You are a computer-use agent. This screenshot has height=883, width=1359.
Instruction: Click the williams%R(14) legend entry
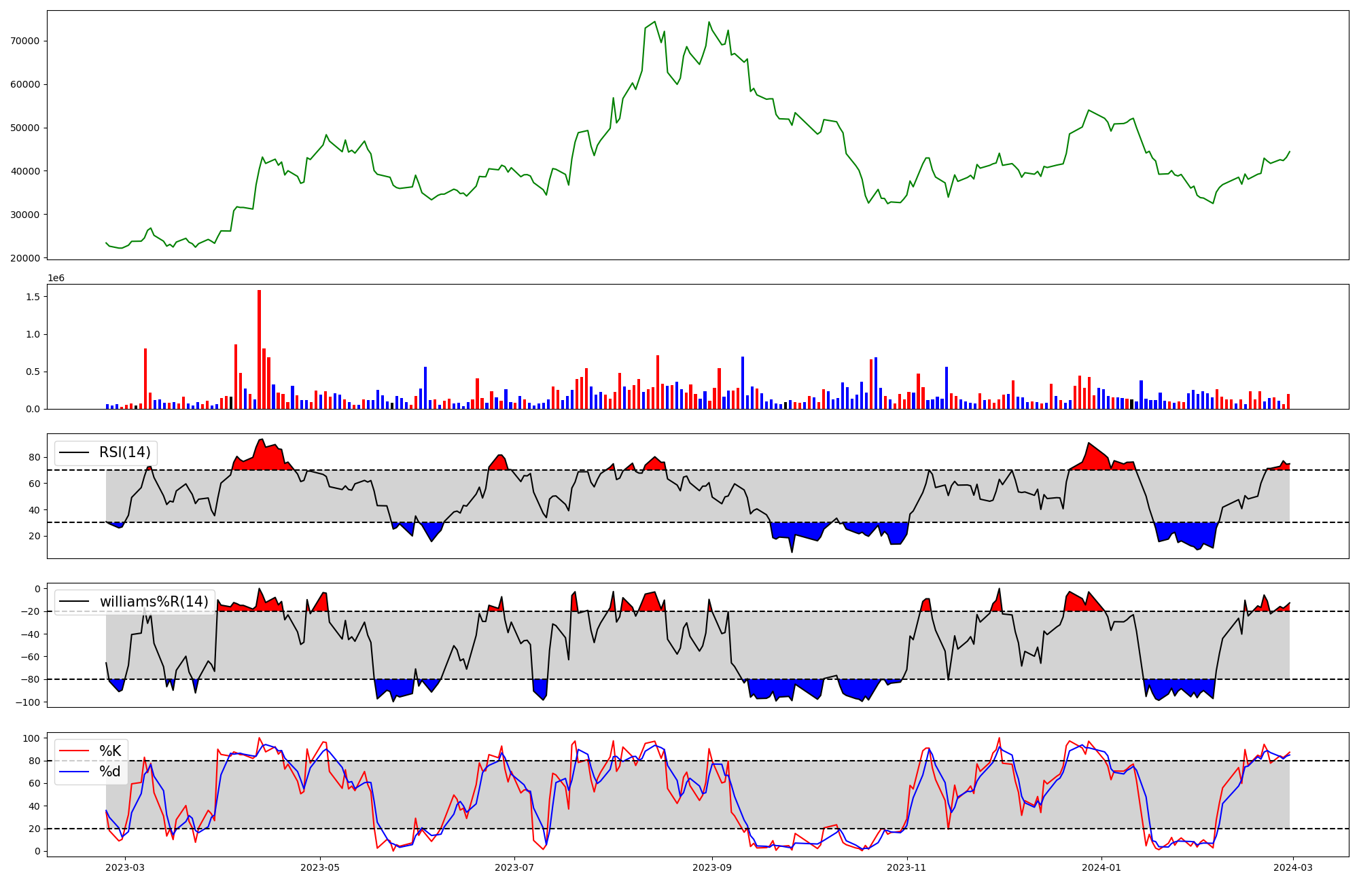point(154,602)
